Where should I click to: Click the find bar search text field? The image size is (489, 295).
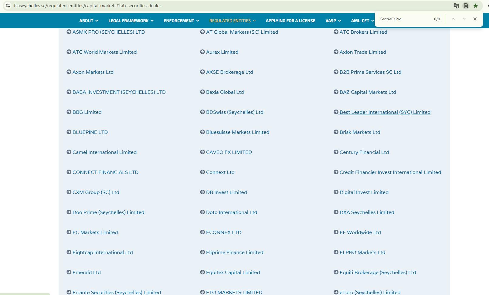click(404, 19)
